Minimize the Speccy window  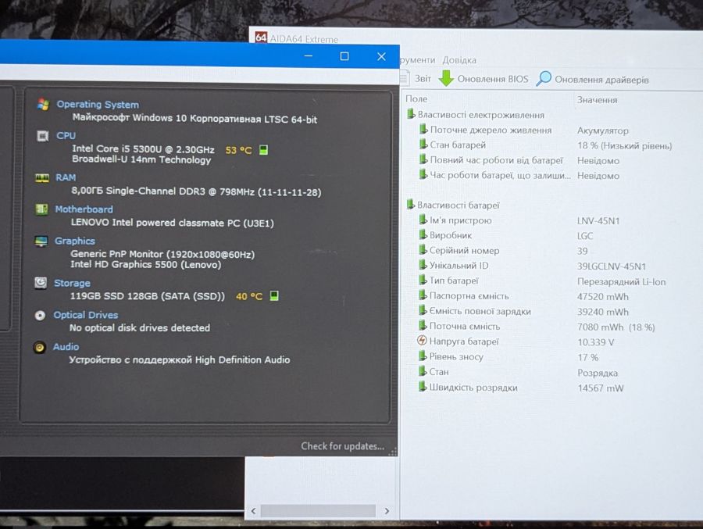click(x=309, y=55)
